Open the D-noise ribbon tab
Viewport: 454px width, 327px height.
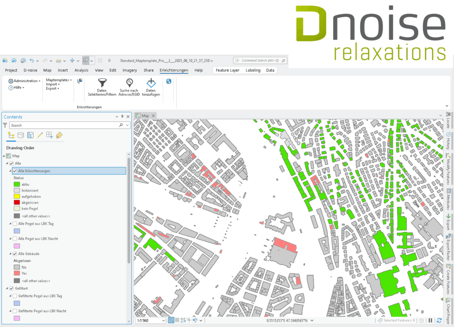[x=30, y=70]
